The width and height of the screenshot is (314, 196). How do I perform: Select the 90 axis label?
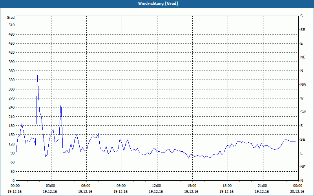pos(13,153)
